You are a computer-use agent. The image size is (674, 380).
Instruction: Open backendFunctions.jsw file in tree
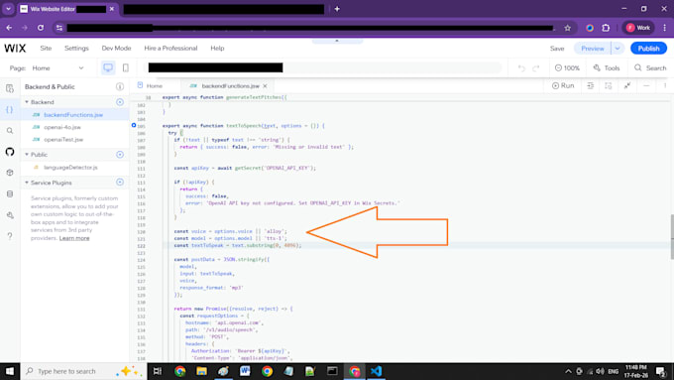74,115
